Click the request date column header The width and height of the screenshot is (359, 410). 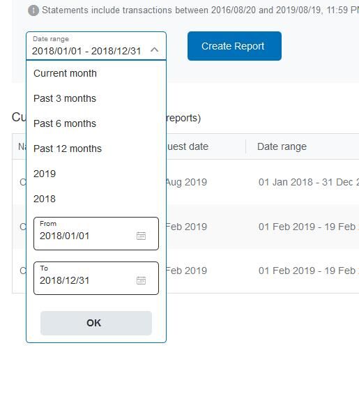coord(188,146)
